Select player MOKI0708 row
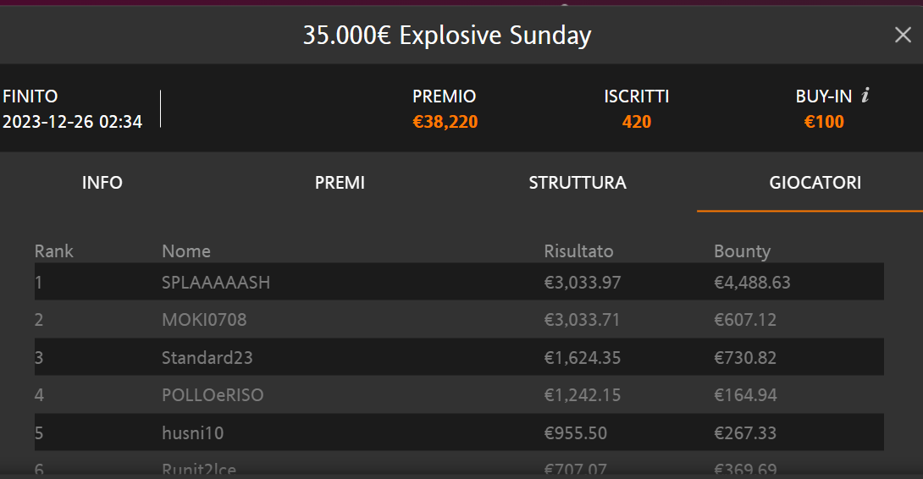923x479 pixels. tap(459, 320)
